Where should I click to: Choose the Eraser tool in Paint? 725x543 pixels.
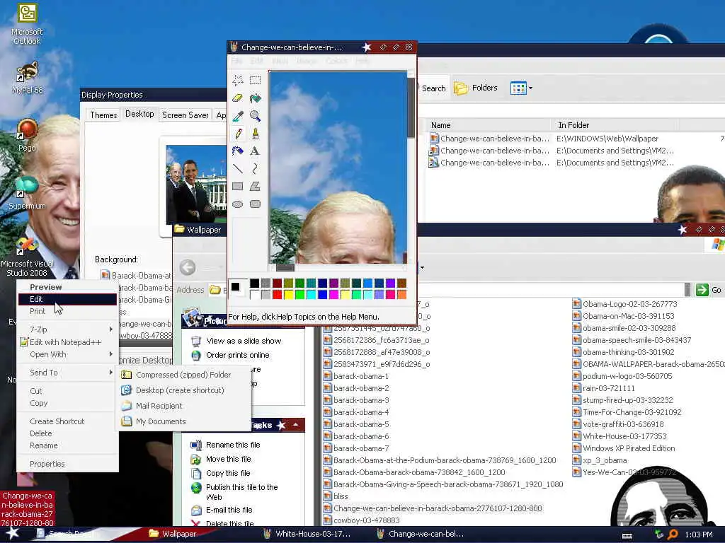[x=238, y=98]
